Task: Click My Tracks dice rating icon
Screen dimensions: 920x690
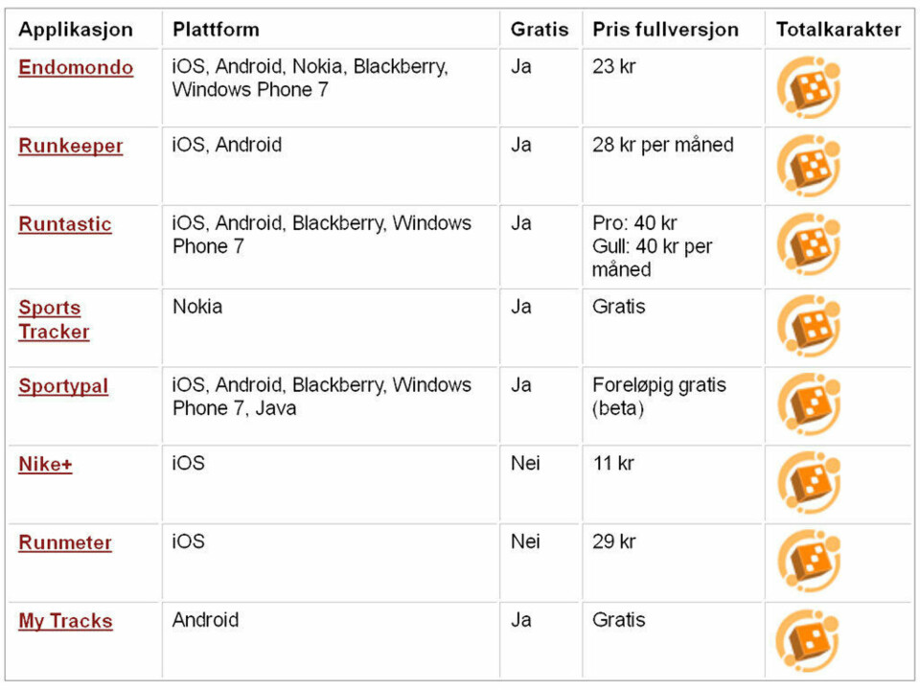Action: coord(807,641)
